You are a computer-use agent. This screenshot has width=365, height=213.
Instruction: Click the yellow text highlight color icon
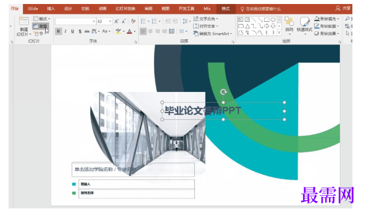point(118,31)
